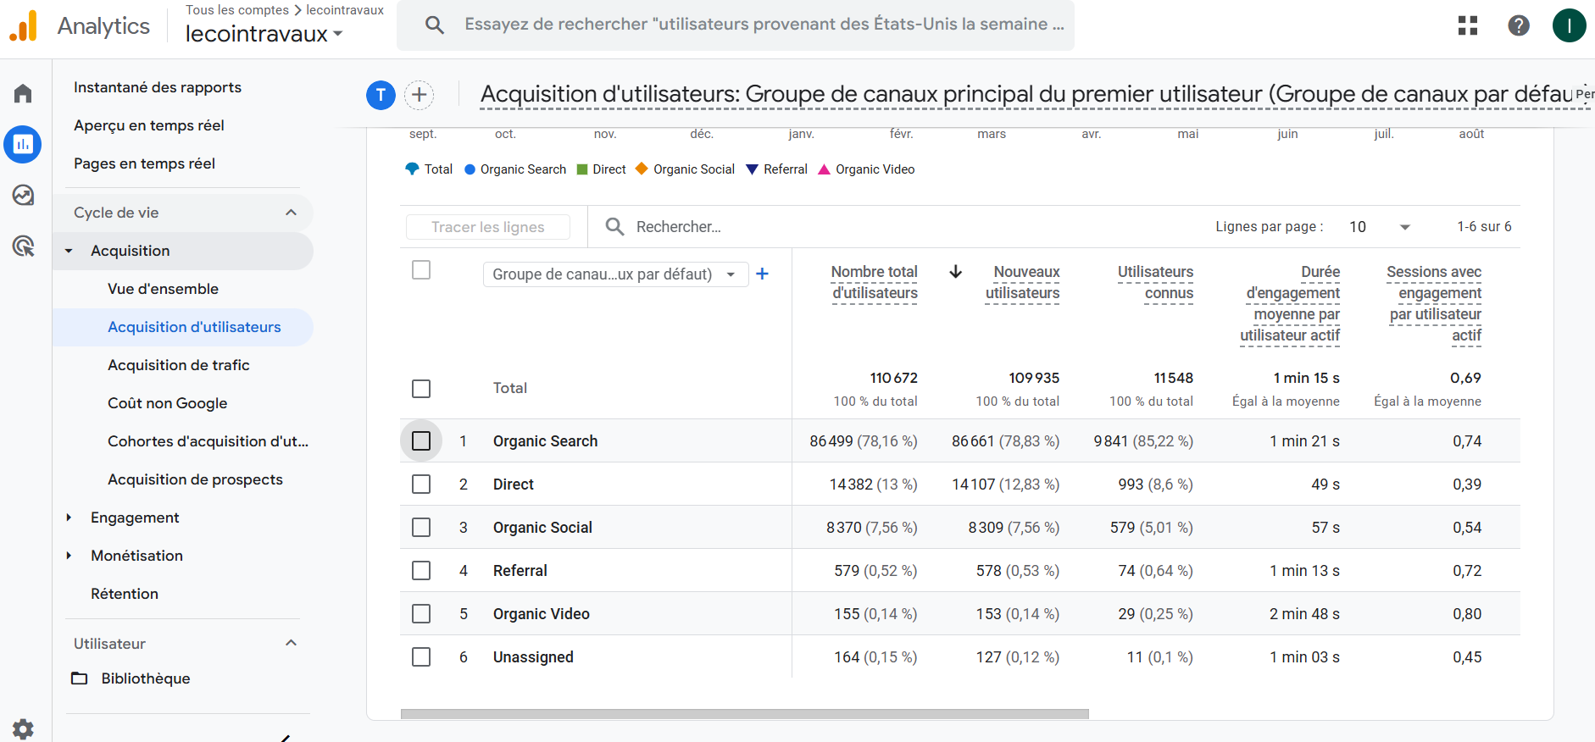Check the Organic Search row checkbox
The width and height of the screenshot is (1595, 742).
point(421,441)
